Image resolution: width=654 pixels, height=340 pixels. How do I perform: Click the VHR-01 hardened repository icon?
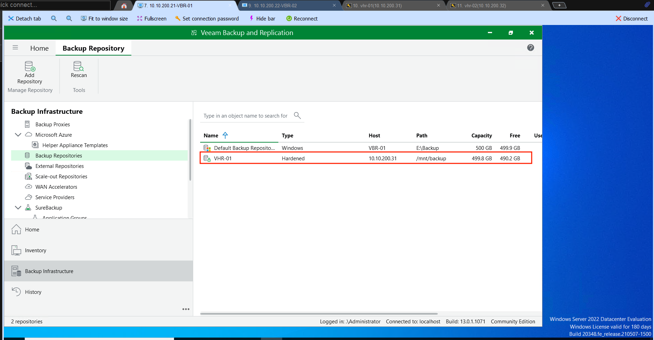(207, 158)
